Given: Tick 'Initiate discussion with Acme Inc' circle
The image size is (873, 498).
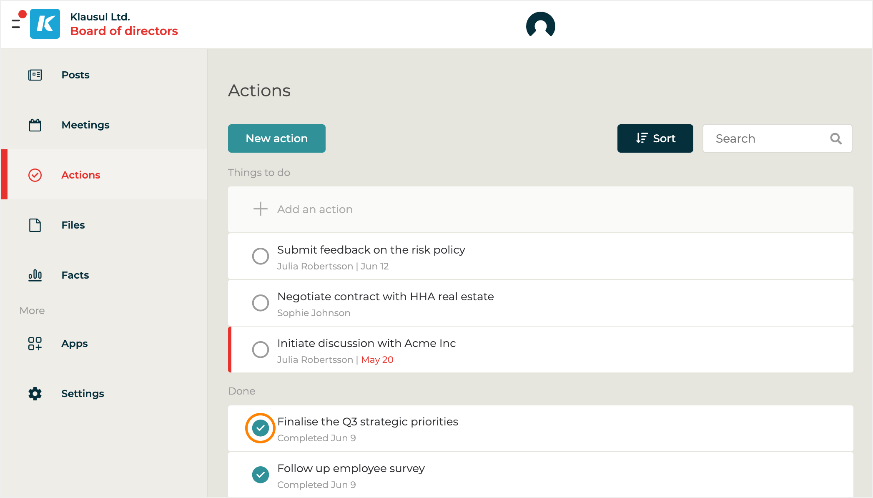Looking at the screenshot, I should (x=261, y=350).
